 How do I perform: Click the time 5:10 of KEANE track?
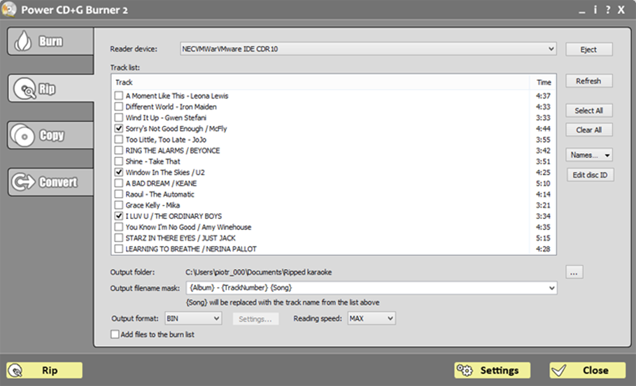pos(543,183)
